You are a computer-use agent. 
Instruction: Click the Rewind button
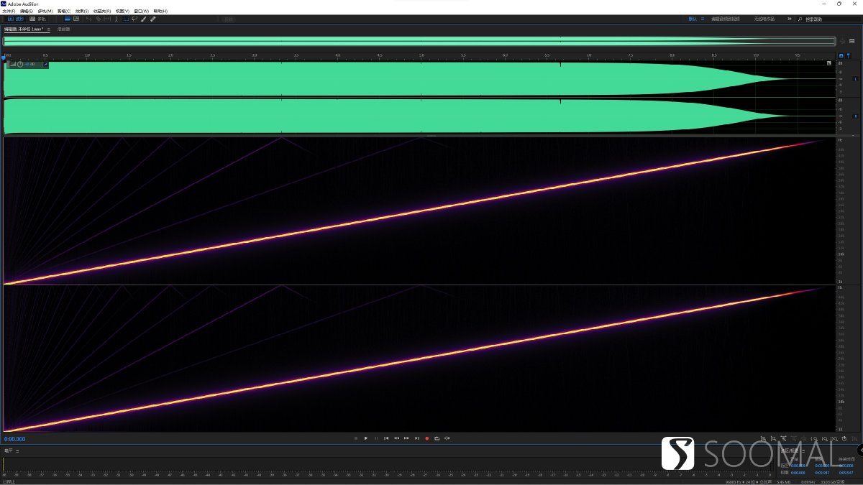(396, 438)
